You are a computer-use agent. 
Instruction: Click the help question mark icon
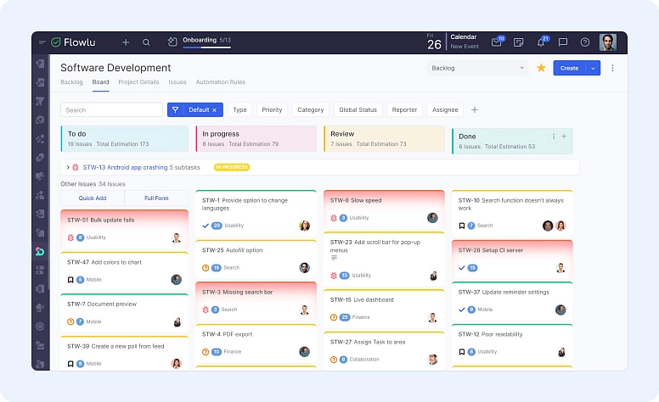pyautogui.click(x=584, y=42)
